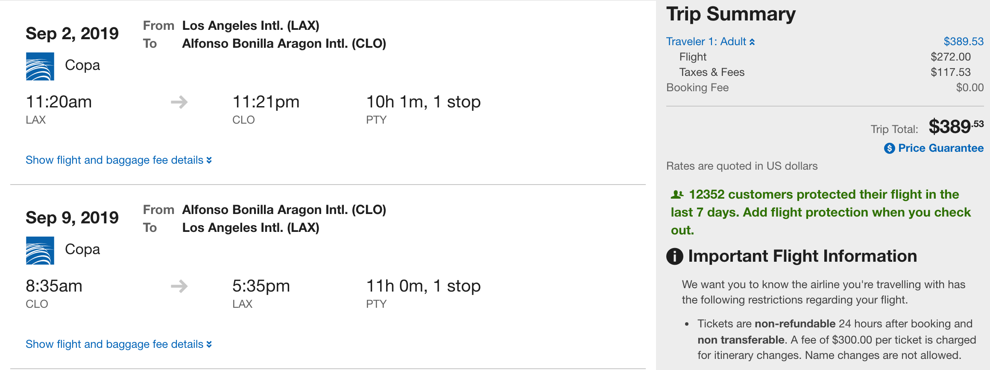Click the Copa logo on Sep 2 flight
The width and height of the screenshot is (990, 370).
(40, 66)
